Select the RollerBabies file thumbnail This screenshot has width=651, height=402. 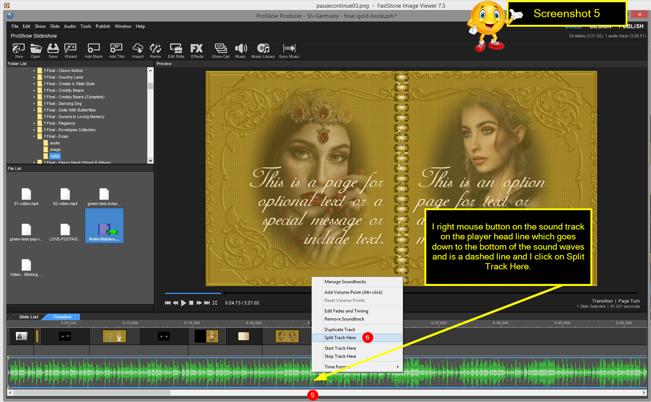pos(104,226)
